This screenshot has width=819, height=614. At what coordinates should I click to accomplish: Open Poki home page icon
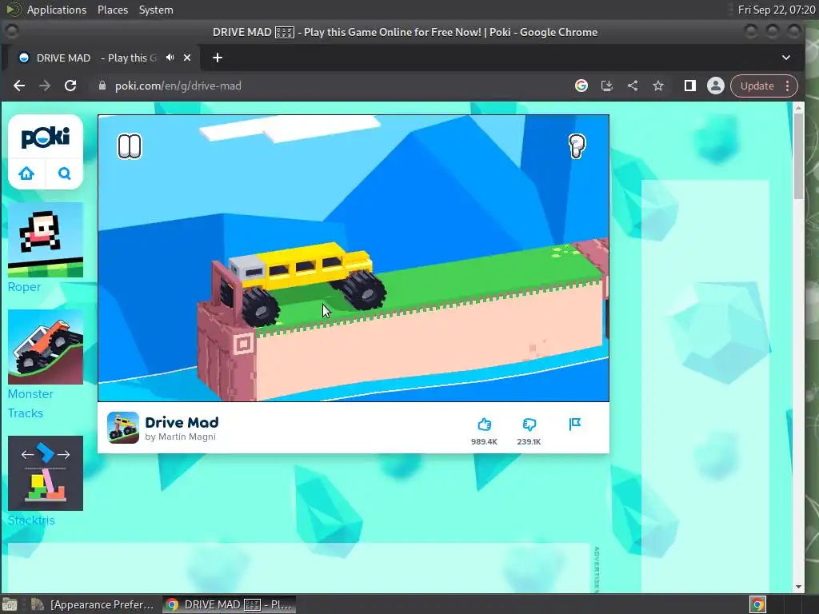pyautogui.click(x=26, y=173)
